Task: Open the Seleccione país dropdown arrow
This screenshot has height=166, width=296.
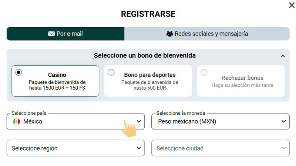Action: point(139,121)
